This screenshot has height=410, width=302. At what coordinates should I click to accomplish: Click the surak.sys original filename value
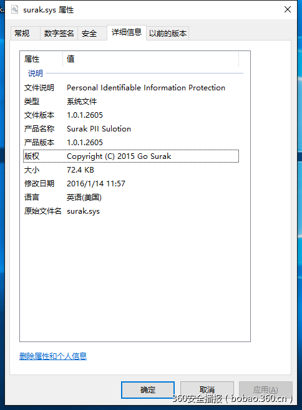click(83, 211)
